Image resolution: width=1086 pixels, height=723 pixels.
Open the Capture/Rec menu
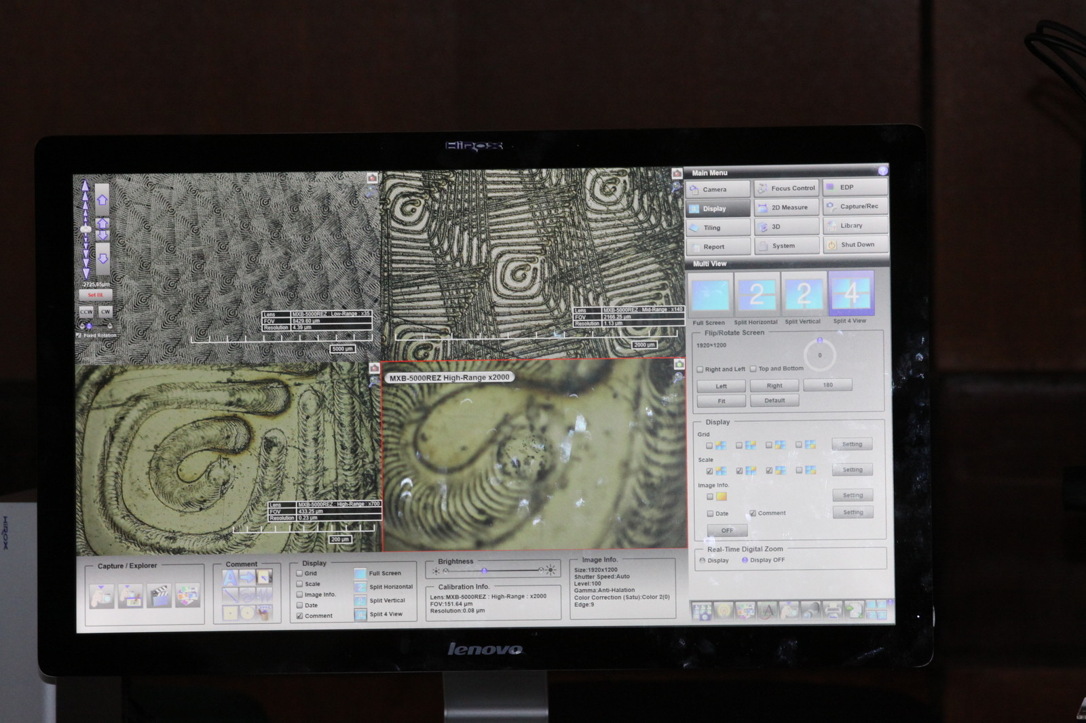(855, 206)
